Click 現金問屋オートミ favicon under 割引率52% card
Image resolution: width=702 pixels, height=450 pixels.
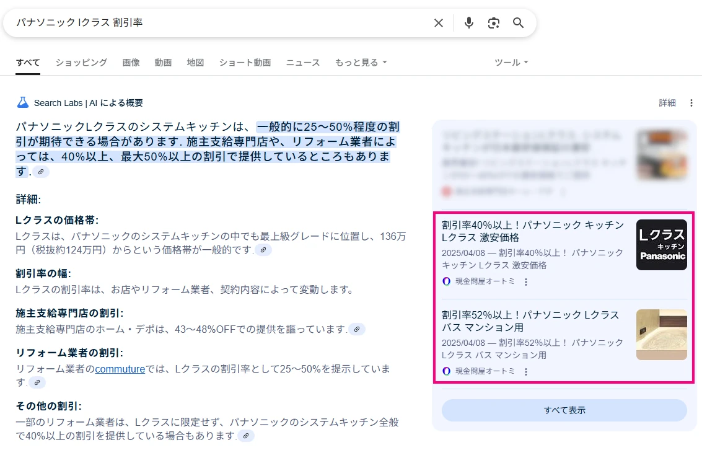pos(446,371)
